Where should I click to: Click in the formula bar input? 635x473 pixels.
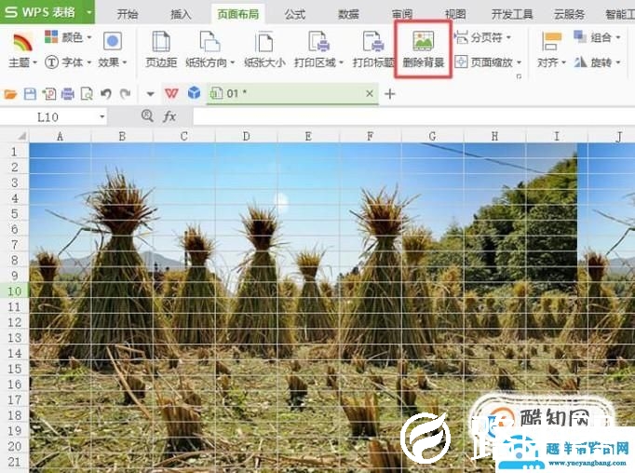(413, 116)
